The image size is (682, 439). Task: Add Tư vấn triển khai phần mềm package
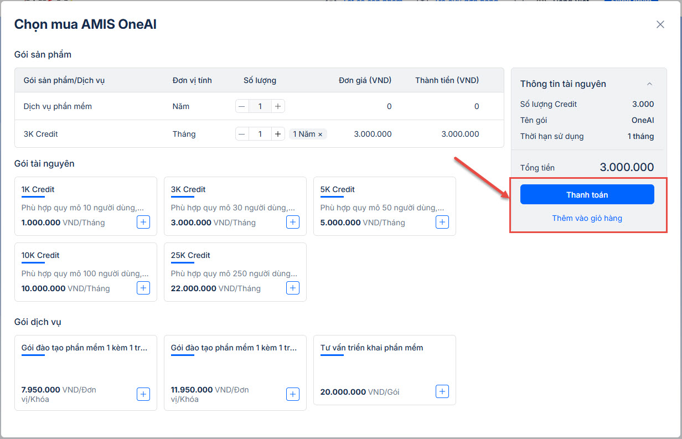click(x=442, y=391)
